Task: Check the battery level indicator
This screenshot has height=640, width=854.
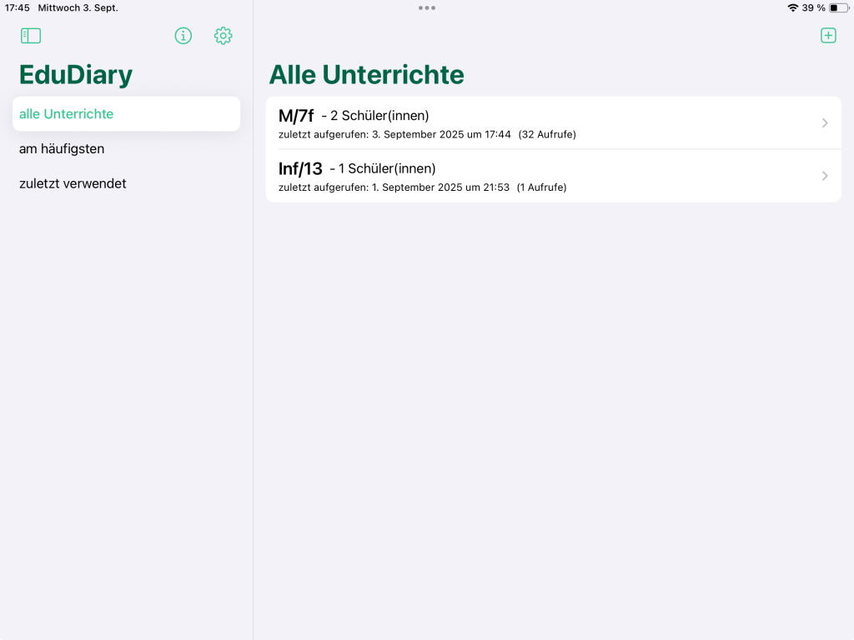Action: tap(837, 7)
